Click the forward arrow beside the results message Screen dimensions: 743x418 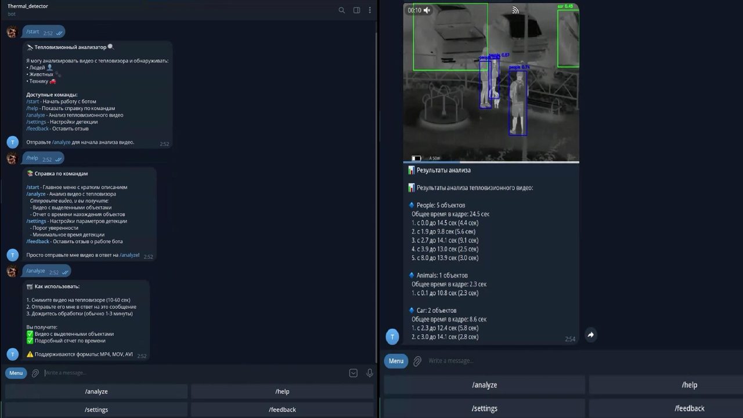point(590,335)
